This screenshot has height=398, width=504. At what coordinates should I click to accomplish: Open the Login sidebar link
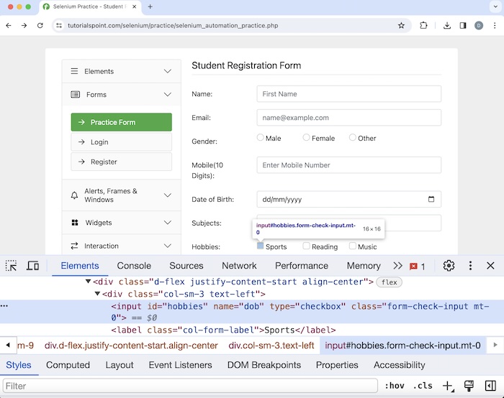pyautogui.click(x=121, y=142)
